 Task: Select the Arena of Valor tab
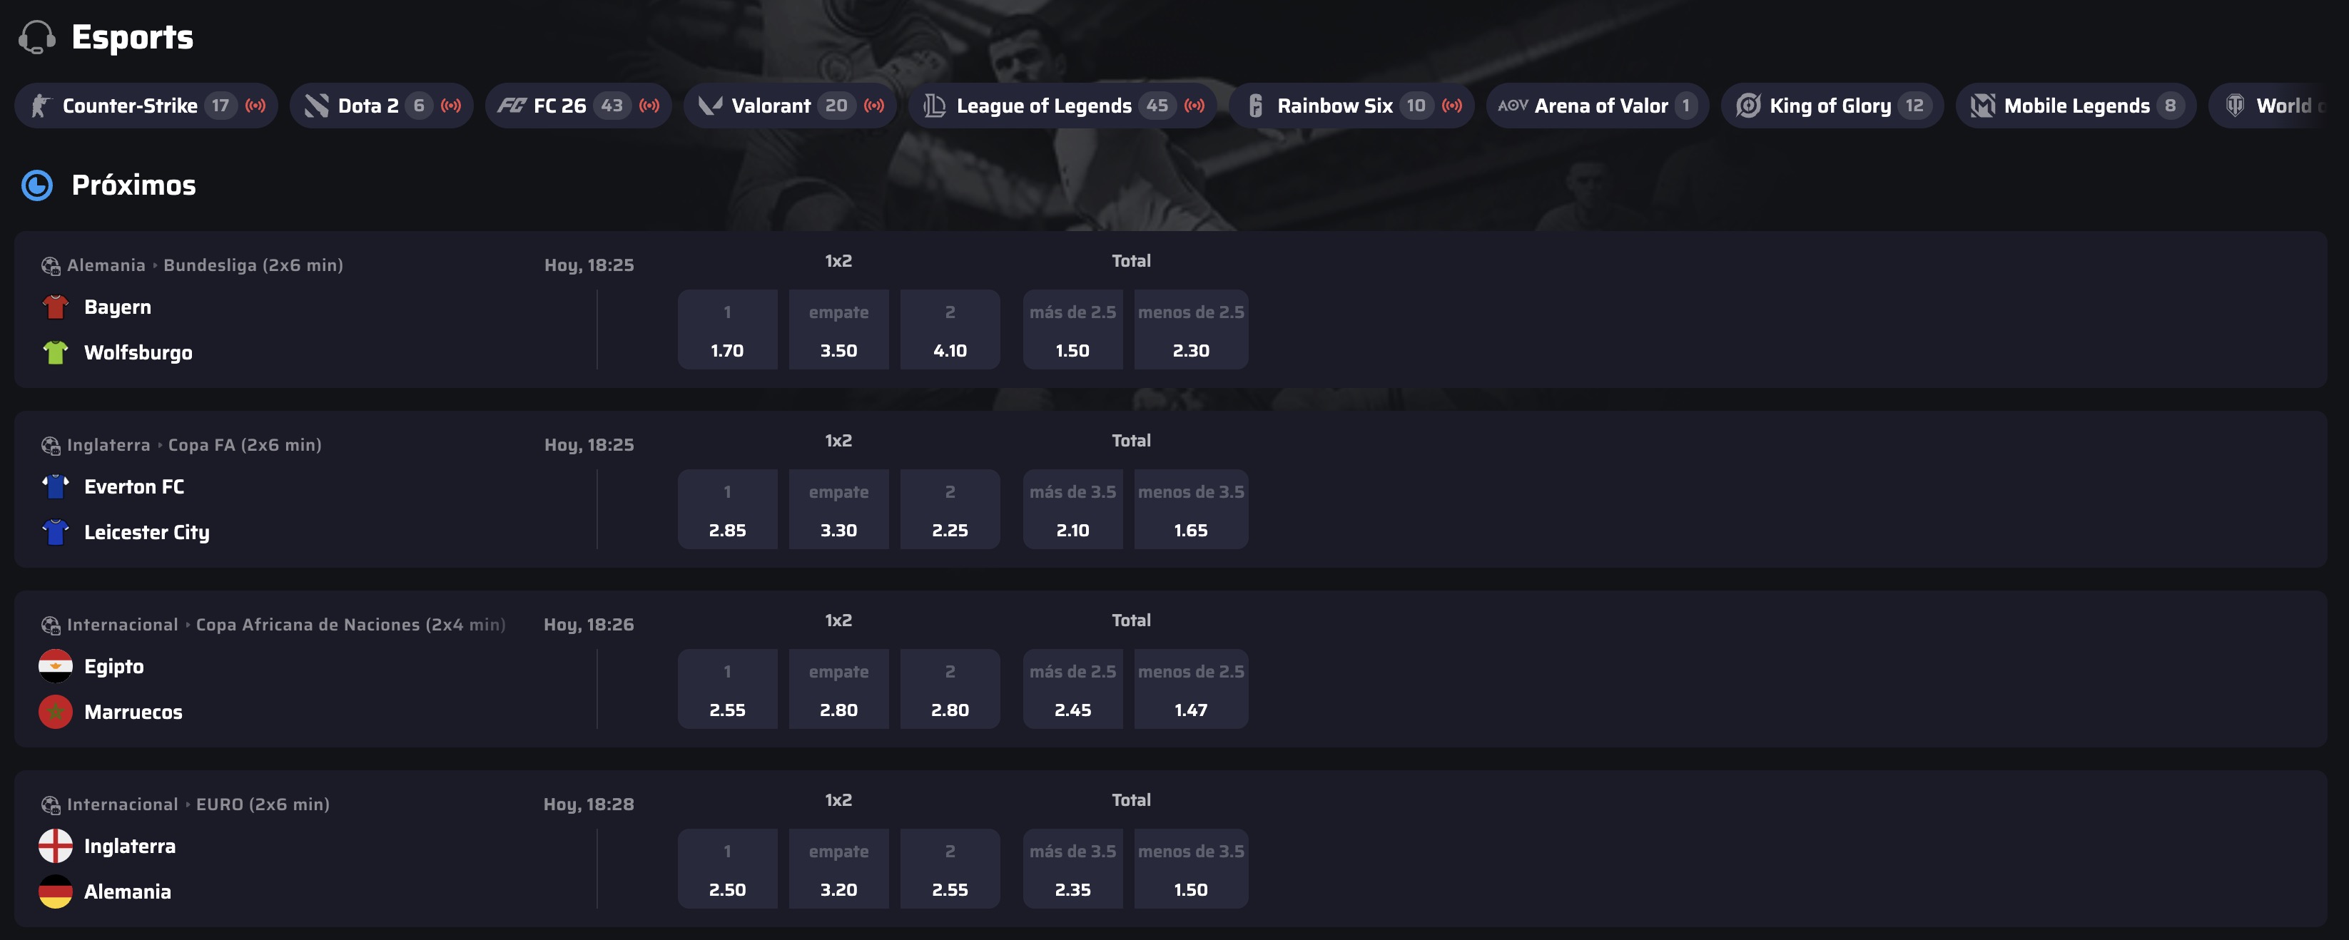pos(1597,106)
